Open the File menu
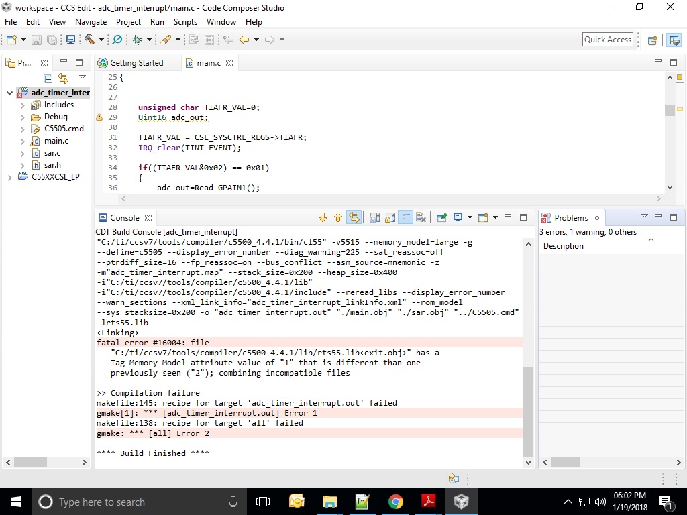The image size is (687, 515). 11,22
